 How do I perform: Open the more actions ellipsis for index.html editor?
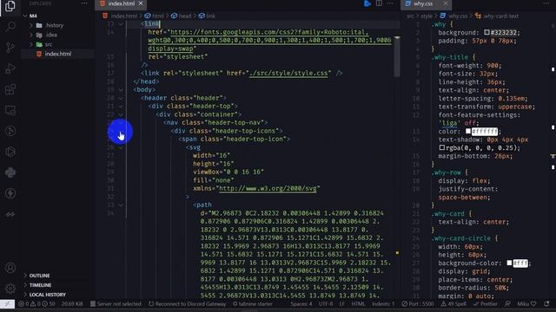(390, 3)
